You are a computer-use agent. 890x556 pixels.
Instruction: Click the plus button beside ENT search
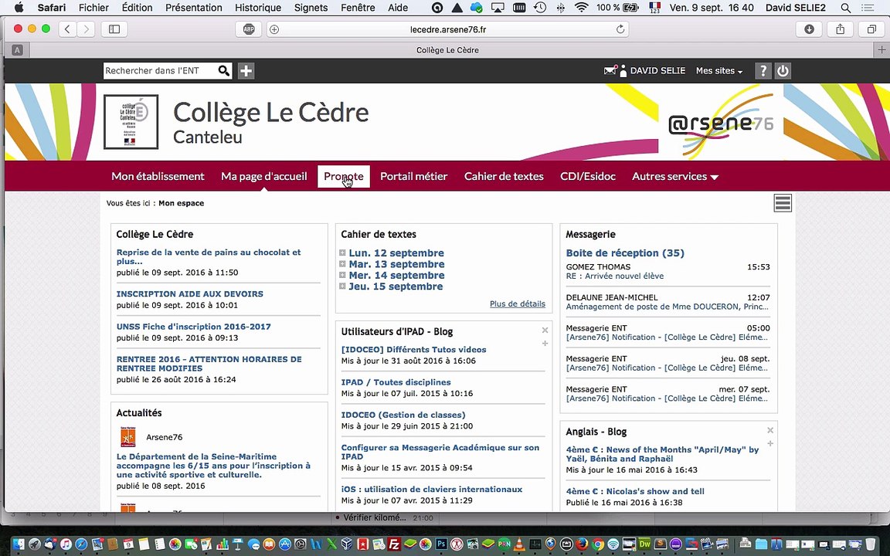246,71
